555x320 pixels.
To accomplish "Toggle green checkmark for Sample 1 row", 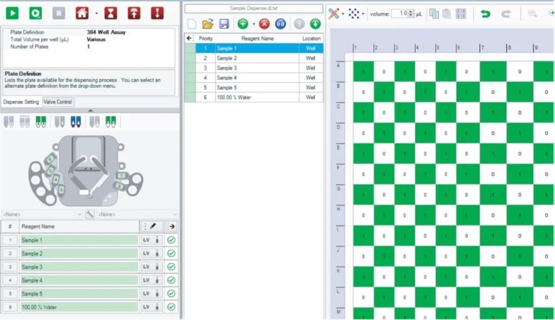I will (171, 240).
